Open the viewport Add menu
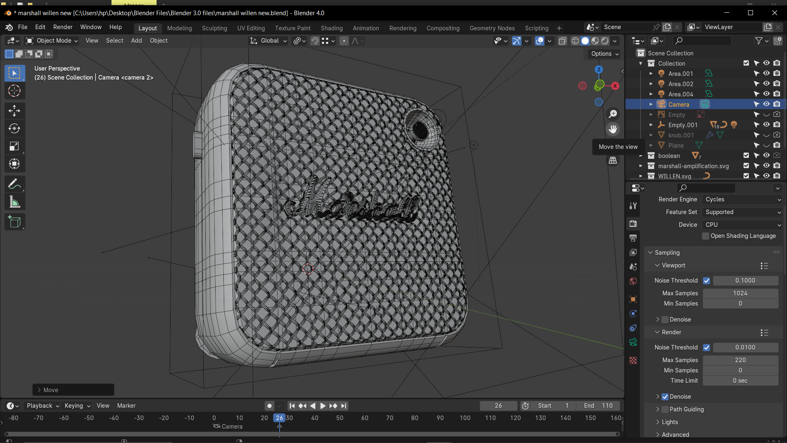The width and height of the screenshot is (787, 443). (x=136, y=41)
